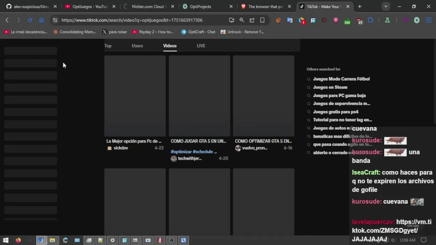
Task: Open the browser home page icon
Action: coord(41,20)
